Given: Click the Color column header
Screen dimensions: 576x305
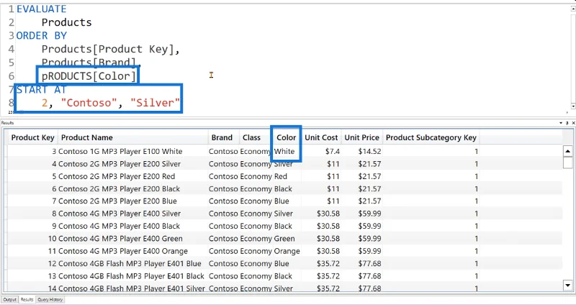Looking at the screenshot, I should (287, 137).
